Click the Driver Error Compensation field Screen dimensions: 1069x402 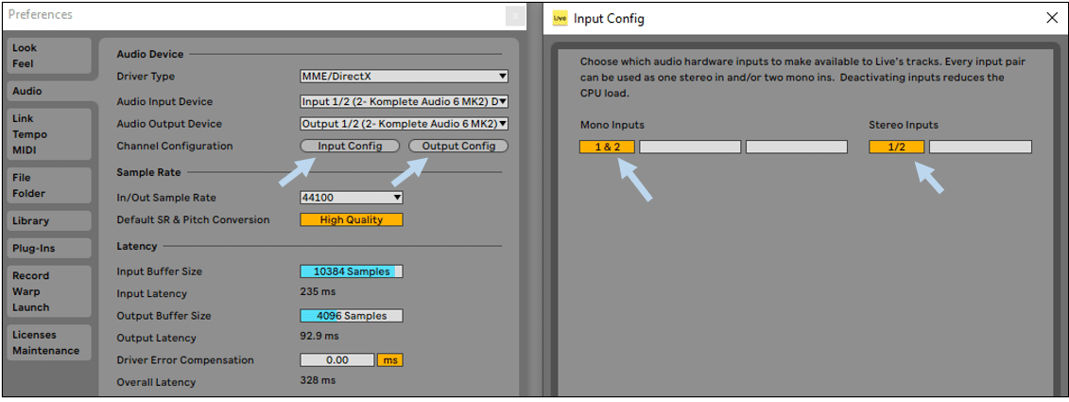[336, 359]
